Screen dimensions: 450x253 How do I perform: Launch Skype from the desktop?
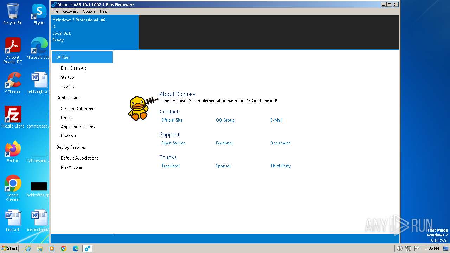pos(39,14)
